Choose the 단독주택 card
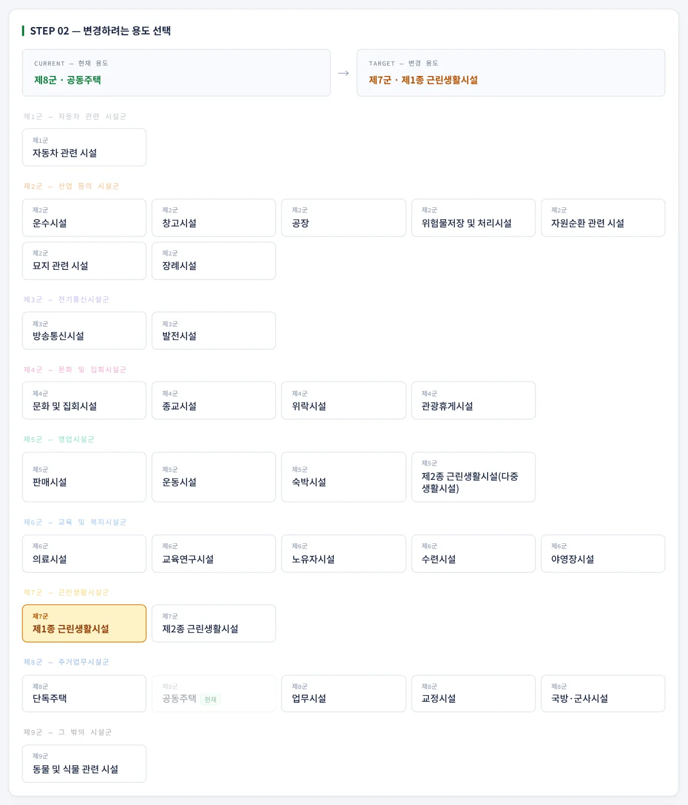The height and width of the screenshot is (805, 688). click(84, 693)
